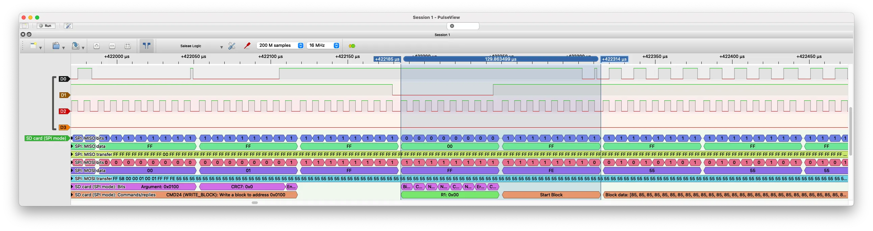
Task: Click the Session 1 dock title
Action: pyautogui.click(x=442, y=35)
